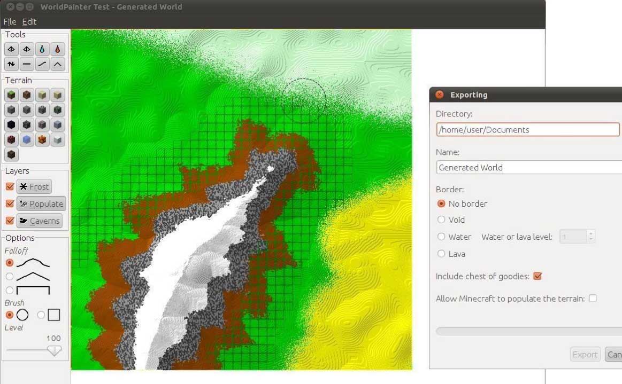Click the Level value 100 text
Viewport: 622px width, 384px height.
click(53, 339)
